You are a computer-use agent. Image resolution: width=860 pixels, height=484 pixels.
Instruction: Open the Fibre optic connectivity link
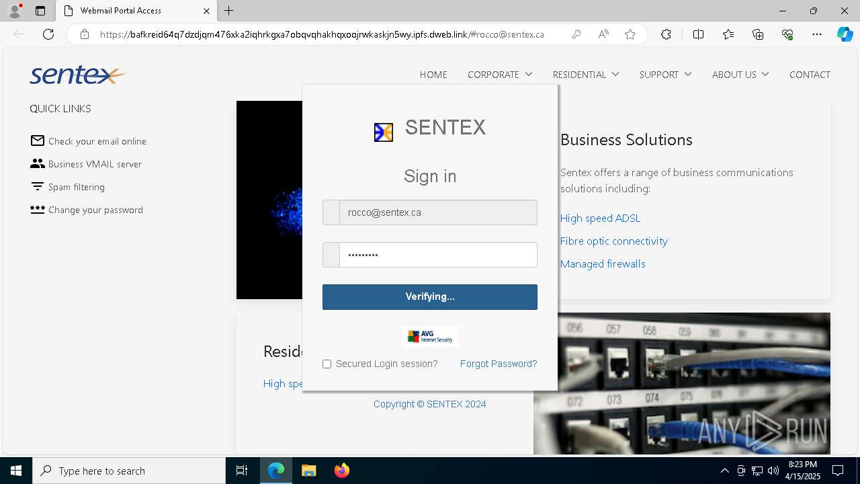click(x=613, y=241)
